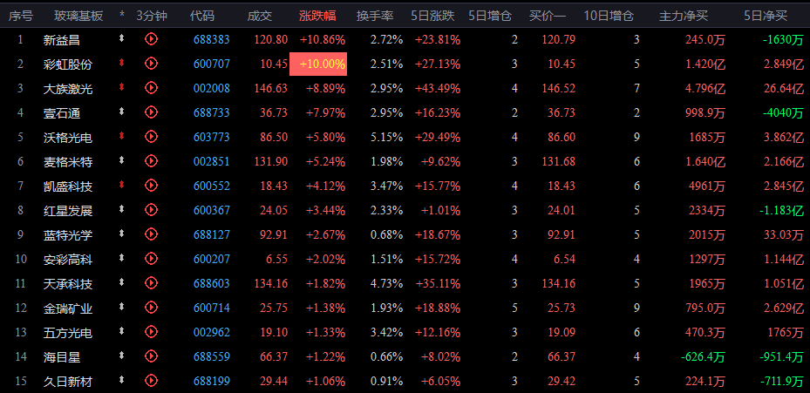Open 3-minute chart icon for 海目星

(x=152, y=356)
